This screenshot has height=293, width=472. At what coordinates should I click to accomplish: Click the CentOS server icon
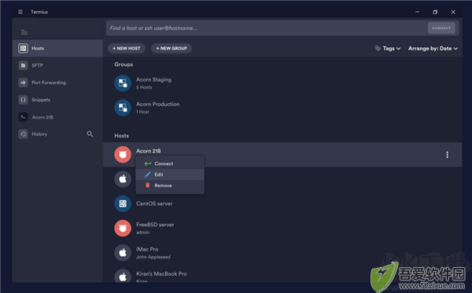pos(123,203)
